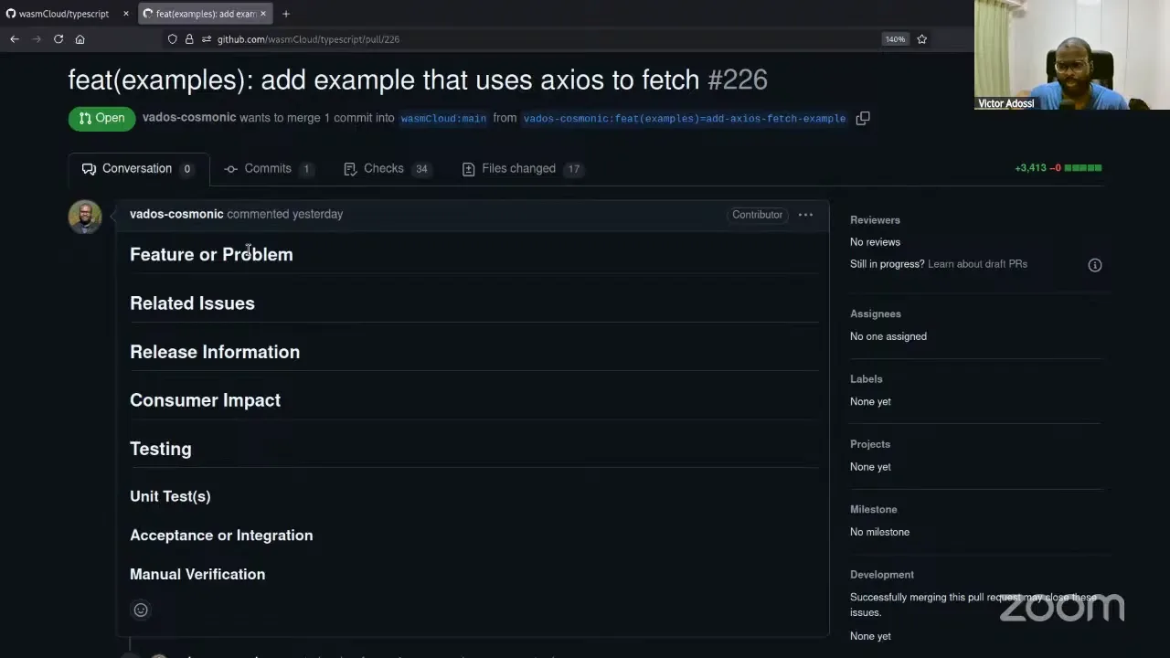Open Learn about draft PRs link

click(977, 264)
